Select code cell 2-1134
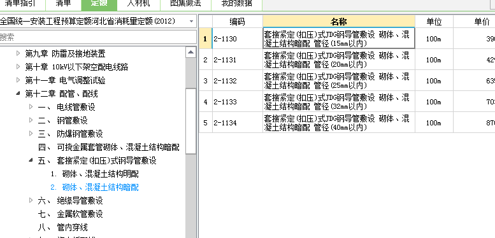This screenshot has width=495, height=238. [x=238, y=122]
